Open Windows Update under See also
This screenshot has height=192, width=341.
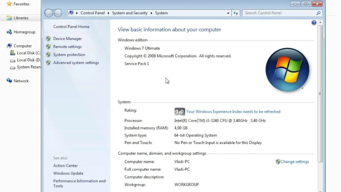(x=68, y=173)
